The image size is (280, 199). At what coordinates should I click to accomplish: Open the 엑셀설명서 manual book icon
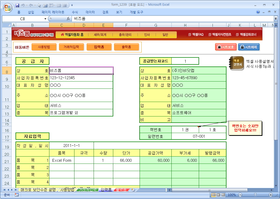(237, 63)
